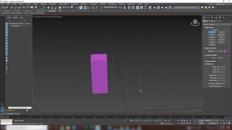Select the Geometry category icon
The width and height of the screenshot is (232, 130).
tap(204, 21)
